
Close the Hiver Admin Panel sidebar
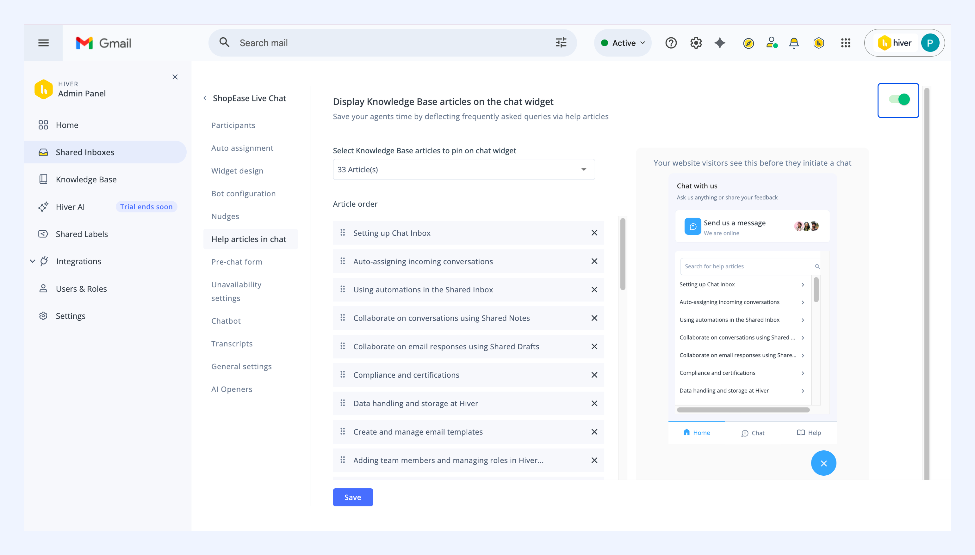[x=175, y=77]
